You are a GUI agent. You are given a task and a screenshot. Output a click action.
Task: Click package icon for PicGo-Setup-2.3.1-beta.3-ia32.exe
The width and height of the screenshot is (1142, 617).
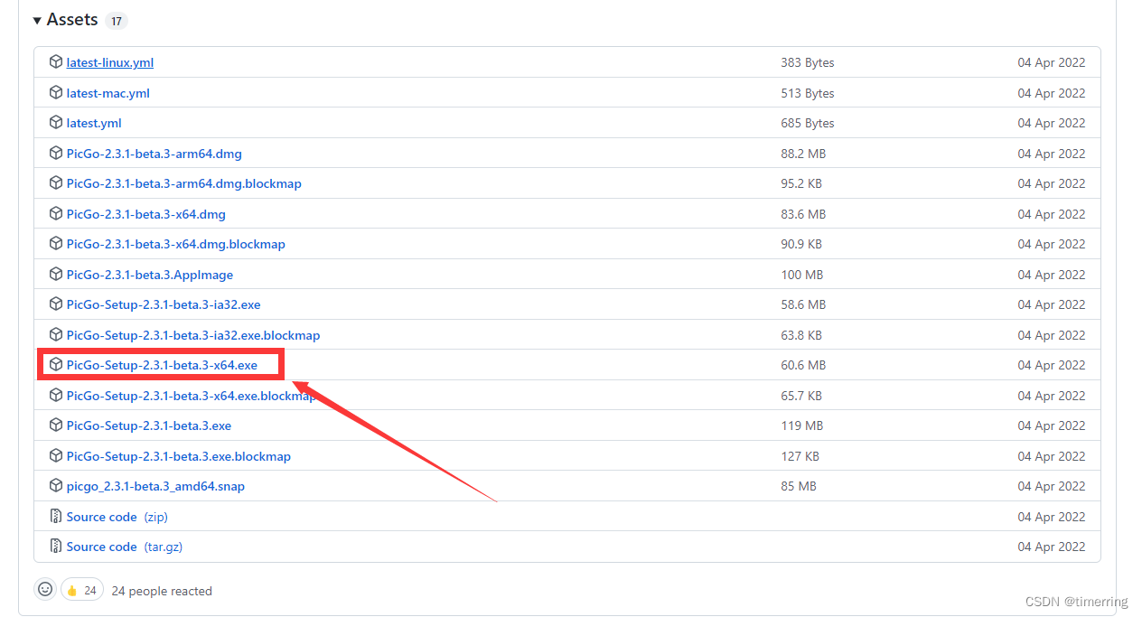tap(56, 304)
